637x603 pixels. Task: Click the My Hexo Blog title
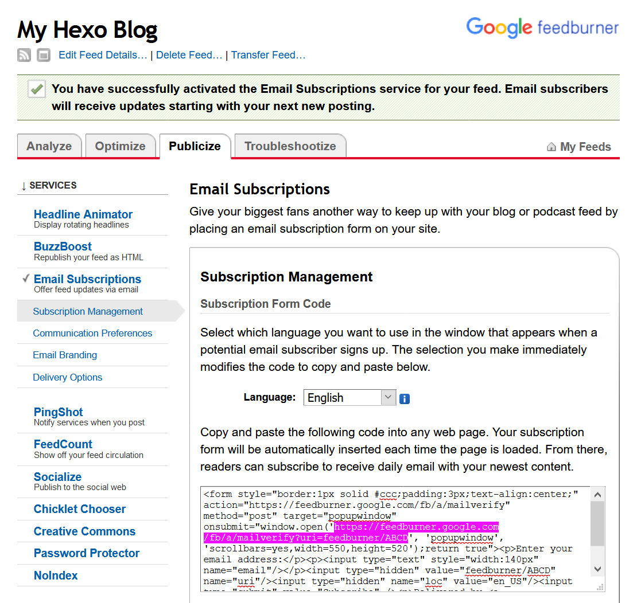coord(87,30)
